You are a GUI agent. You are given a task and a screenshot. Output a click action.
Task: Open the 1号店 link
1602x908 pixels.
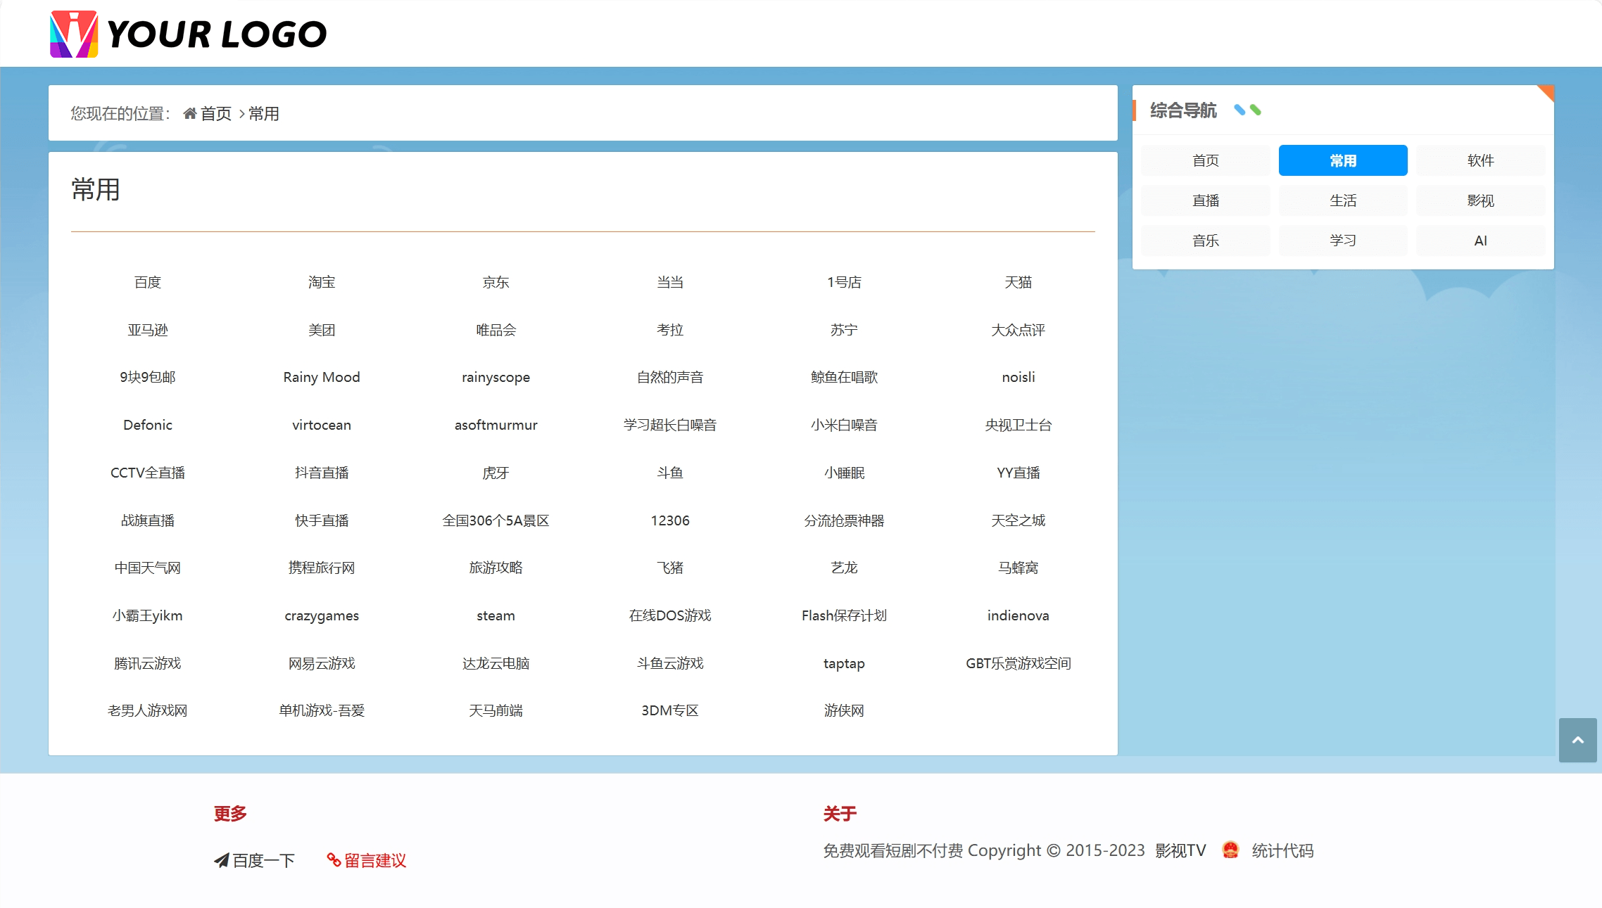click(844, 282)
